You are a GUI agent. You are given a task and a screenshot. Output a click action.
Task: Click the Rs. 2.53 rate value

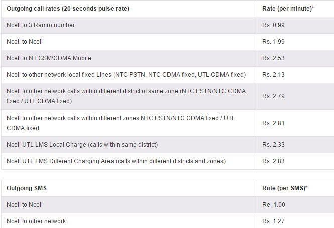pos(273,58)
